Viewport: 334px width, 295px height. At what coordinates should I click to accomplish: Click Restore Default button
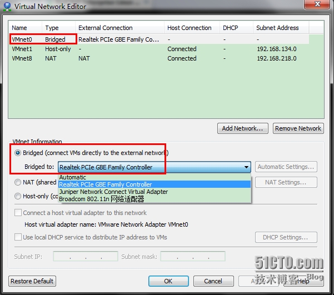click(32, 281)
